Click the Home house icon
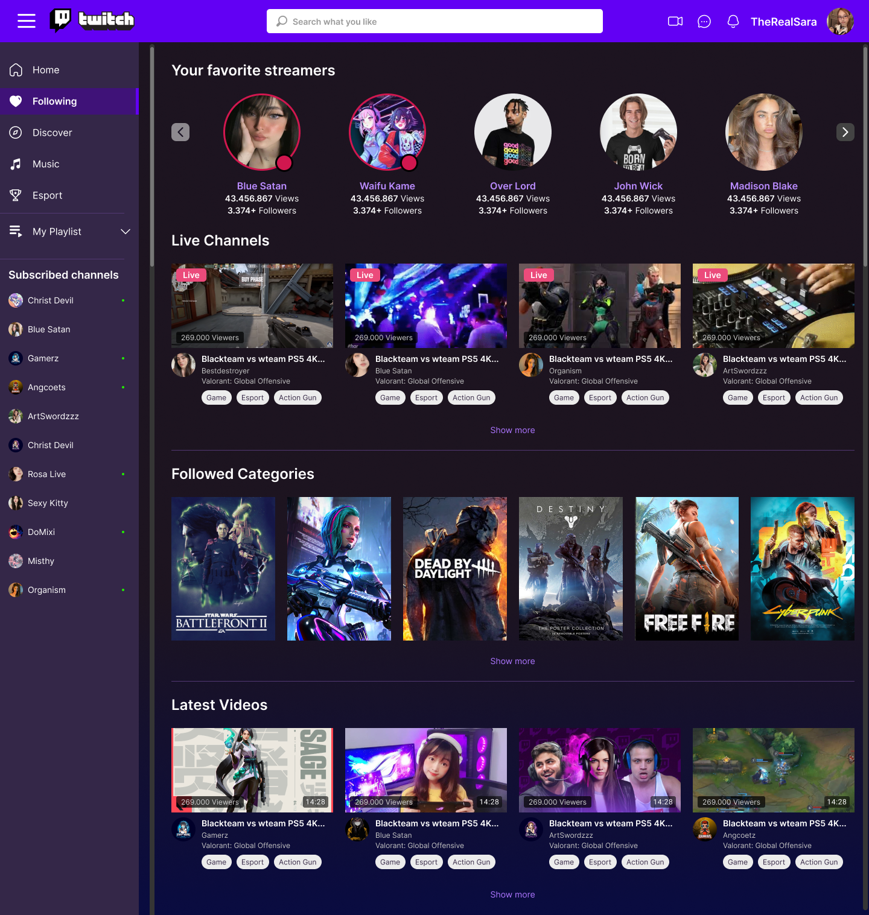The image size is (869, 915). click(x=16, y=70)
